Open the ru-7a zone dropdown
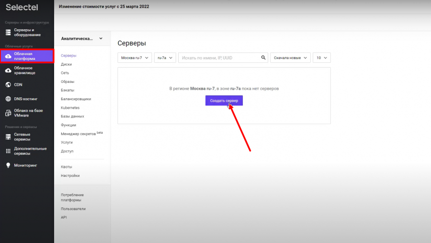 165,58
